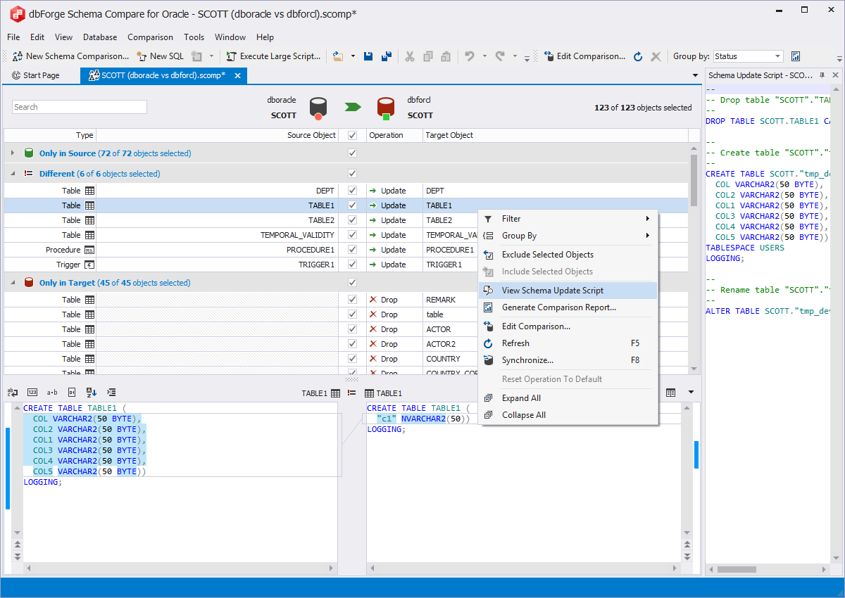The width and height of the screenshot is (845, 598).
Task: Click the Edit Comparison context menu entry
Action: [568, 326]
